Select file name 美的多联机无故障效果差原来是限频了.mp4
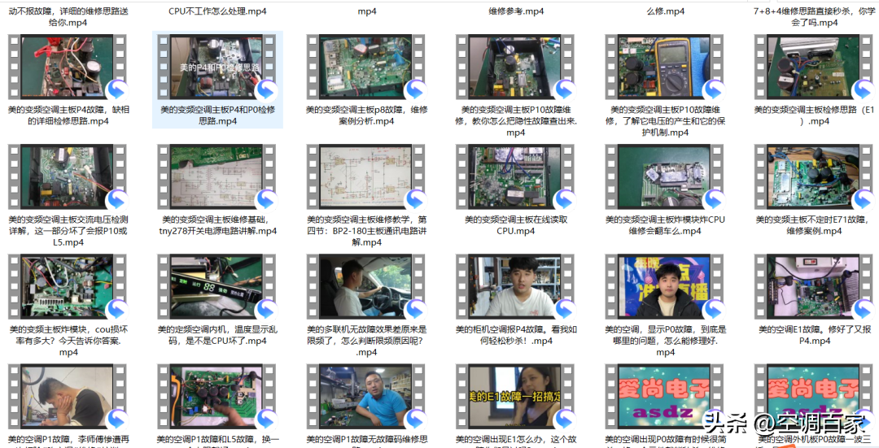This screenshot has height=448, width=879. pyautogui.click(x=366, y=341)
